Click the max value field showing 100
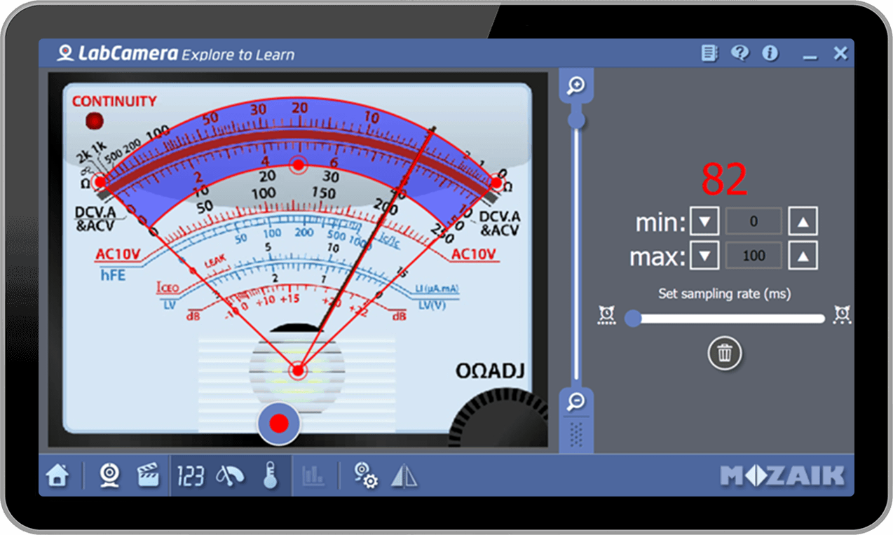This screenshot has width=893, height=535. coord(754,256)
